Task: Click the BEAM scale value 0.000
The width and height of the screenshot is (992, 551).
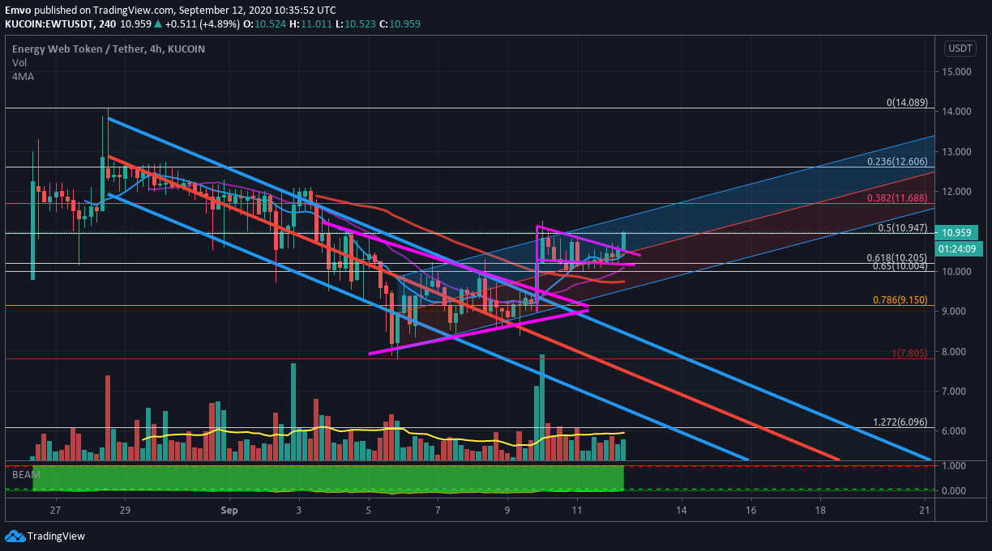Action: click(x=955, y=490)
